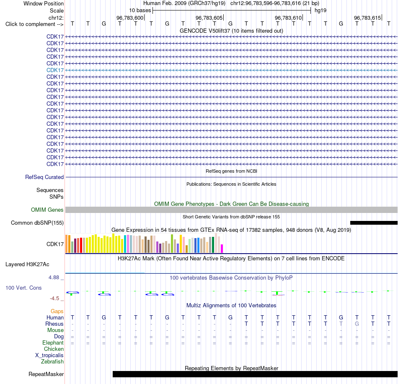Click the -4.5 conservation scale value
The width and height of the screenshot is (398, 384).
[54, 298]
